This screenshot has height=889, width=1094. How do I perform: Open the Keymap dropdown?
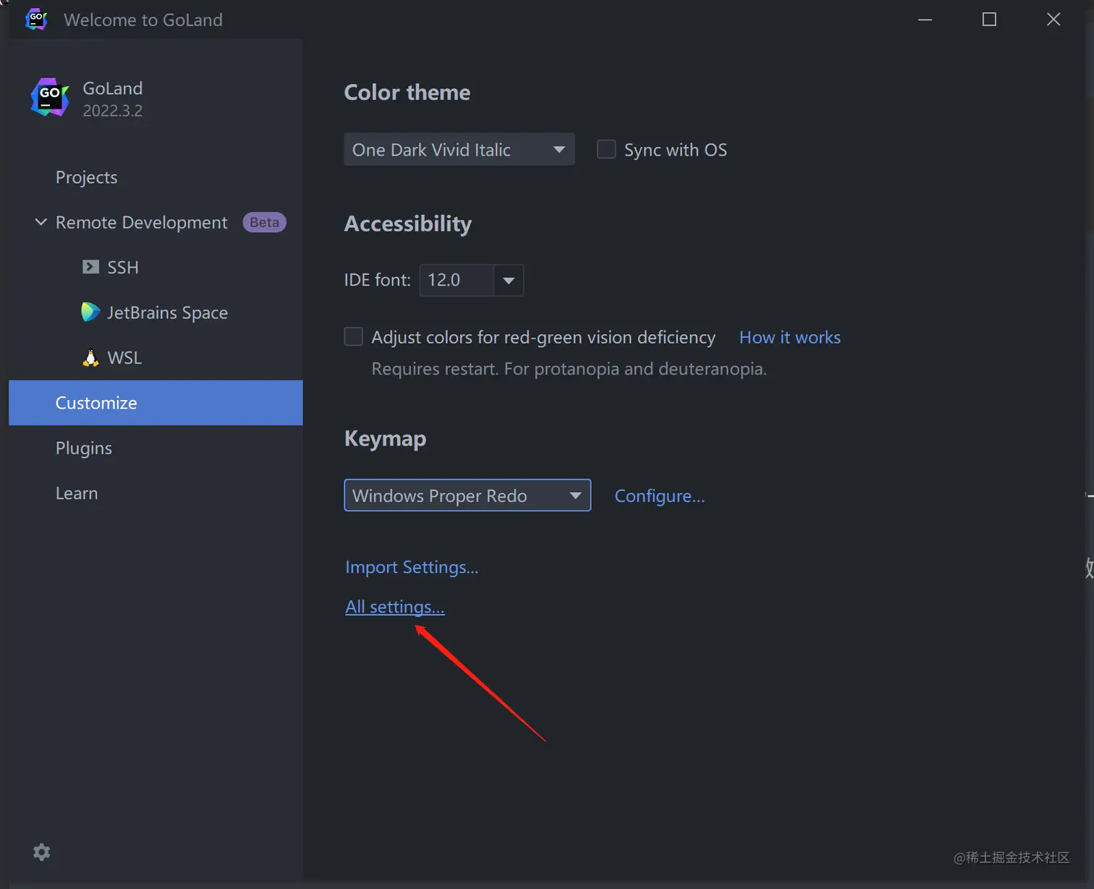tap(467, 495)
